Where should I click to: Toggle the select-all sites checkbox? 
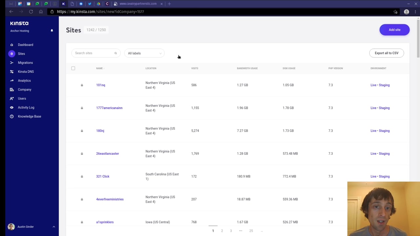(73, 68)
